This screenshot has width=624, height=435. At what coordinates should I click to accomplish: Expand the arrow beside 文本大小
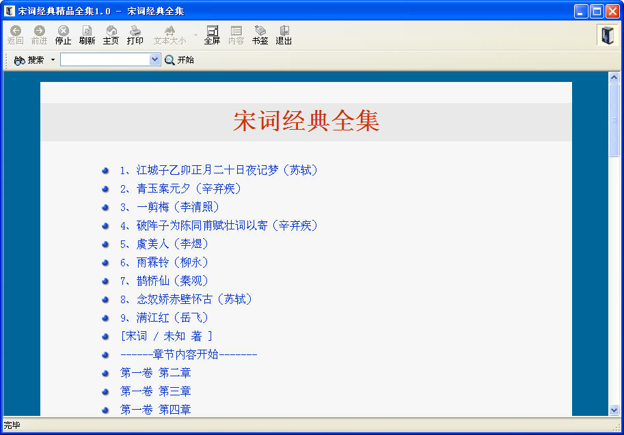click(x=195, y=35)
